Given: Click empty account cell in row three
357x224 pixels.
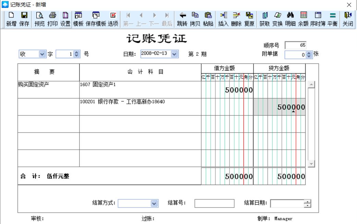Looking at the screenshot, I should 140,124.
